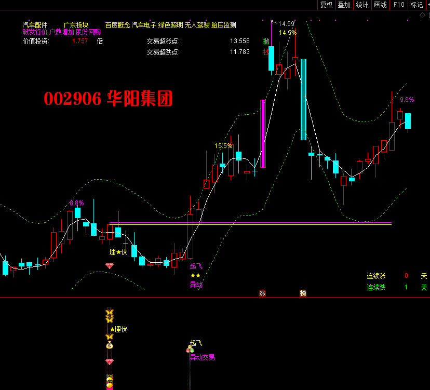Toggle 复权 price adjustment
Screen dimensions: 430x390
[326, 5]
